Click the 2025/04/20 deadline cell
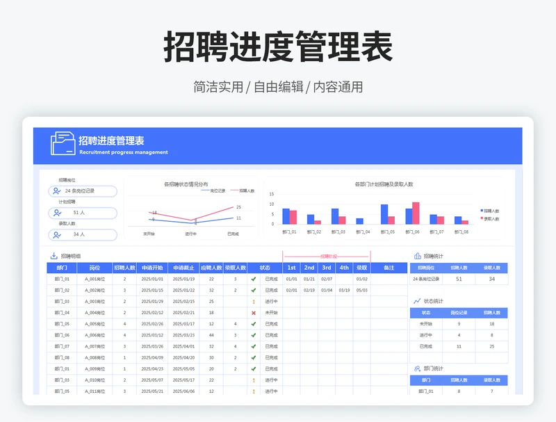The image size is (556, 422). point(183,357)
